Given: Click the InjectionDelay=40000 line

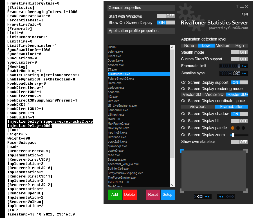Looking at the screenshot, I should point(30,126).
